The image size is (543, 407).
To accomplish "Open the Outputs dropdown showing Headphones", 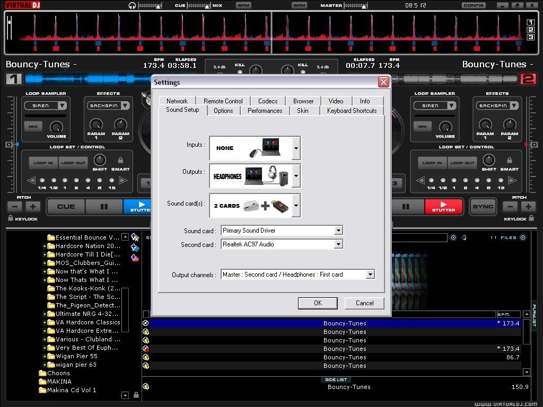I will point(296,176).
